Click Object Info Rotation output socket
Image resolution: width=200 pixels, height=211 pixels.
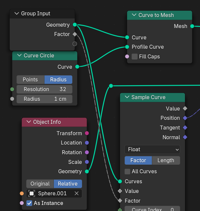click(87, 152)
